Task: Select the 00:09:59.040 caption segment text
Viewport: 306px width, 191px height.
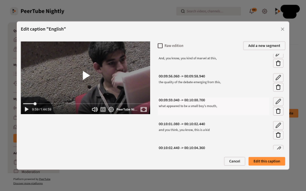Action: [188, 106]
